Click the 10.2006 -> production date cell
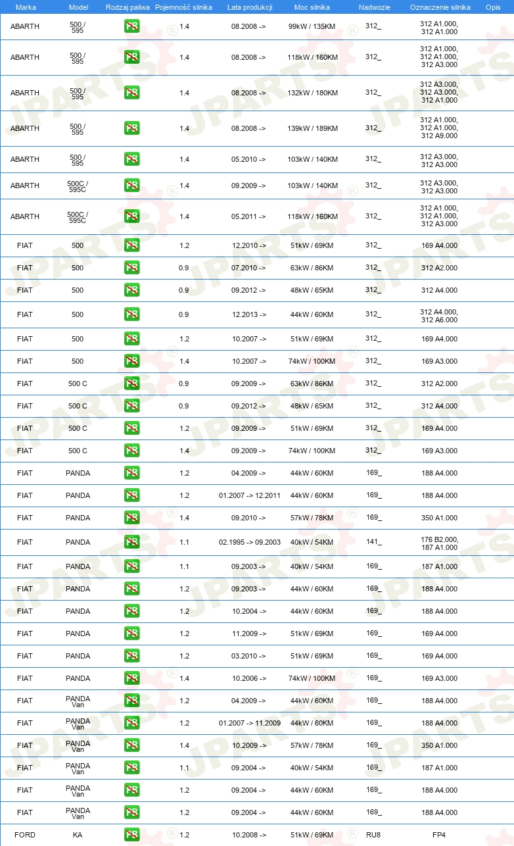514x846 pixels. click(249, 678)
